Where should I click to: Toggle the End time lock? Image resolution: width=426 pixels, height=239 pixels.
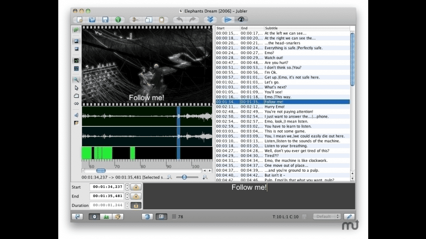(136, 196)
